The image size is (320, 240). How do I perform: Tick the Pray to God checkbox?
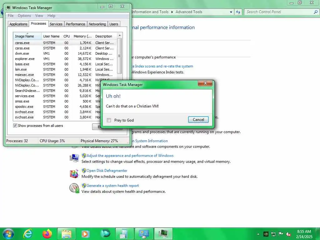pyautogui.click(x=109, y=120)
